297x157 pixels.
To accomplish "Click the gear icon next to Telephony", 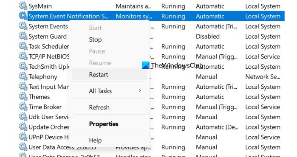I will (23, 76).
